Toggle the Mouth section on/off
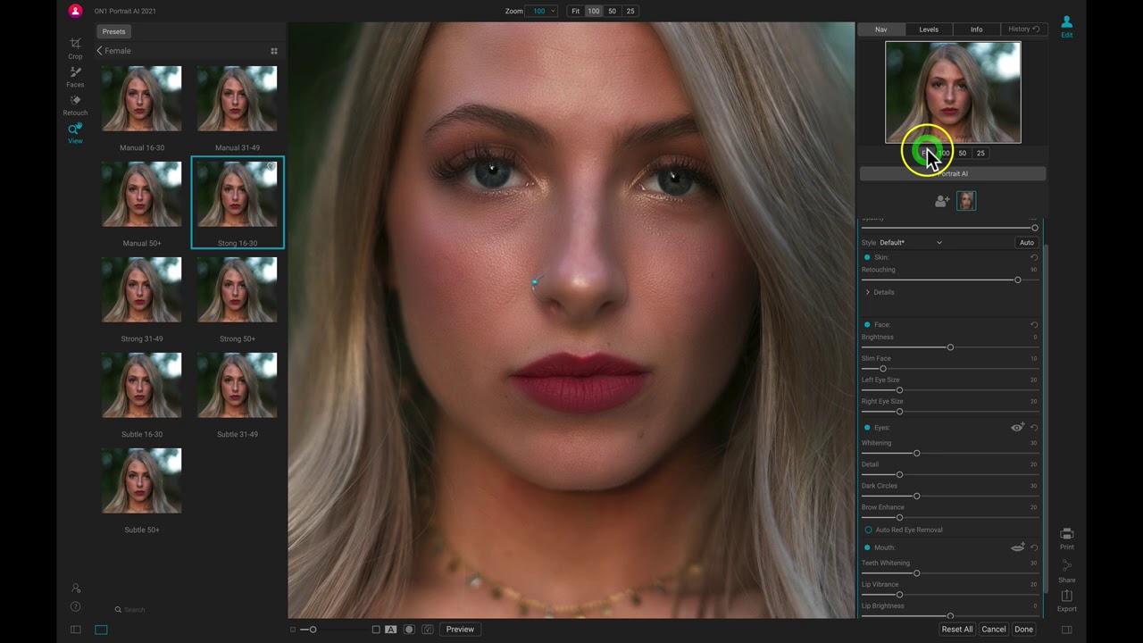This screenshot has width=1143, height=643. [867, 547]
